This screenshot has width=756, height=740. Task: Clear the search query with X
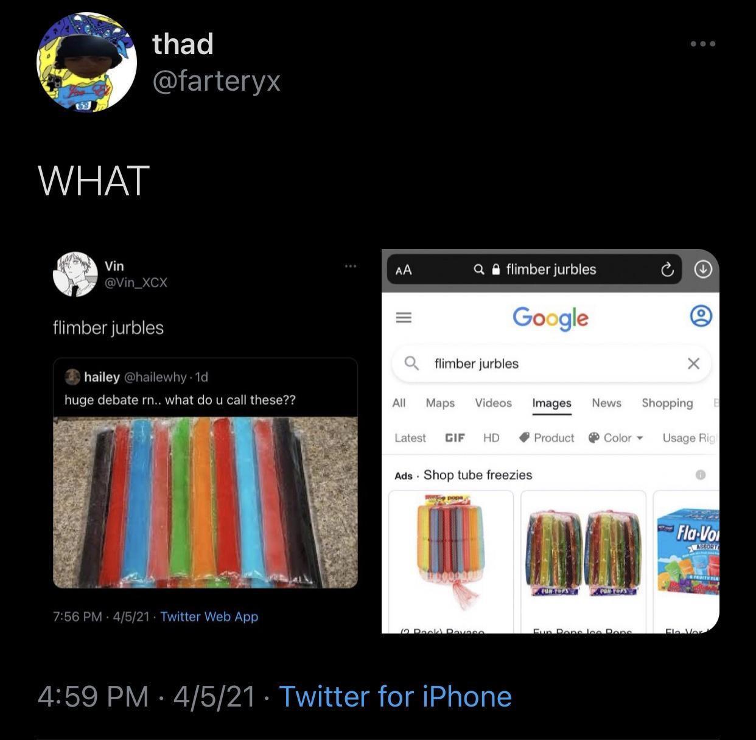pyautogui.click(x=693, y=363)
